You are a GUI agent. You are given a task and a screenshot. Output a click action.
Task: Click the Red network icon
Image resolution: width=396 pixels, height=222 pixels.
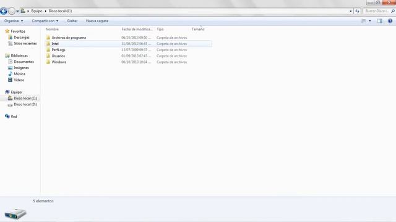pyautogui.click(x=7, y=117)
